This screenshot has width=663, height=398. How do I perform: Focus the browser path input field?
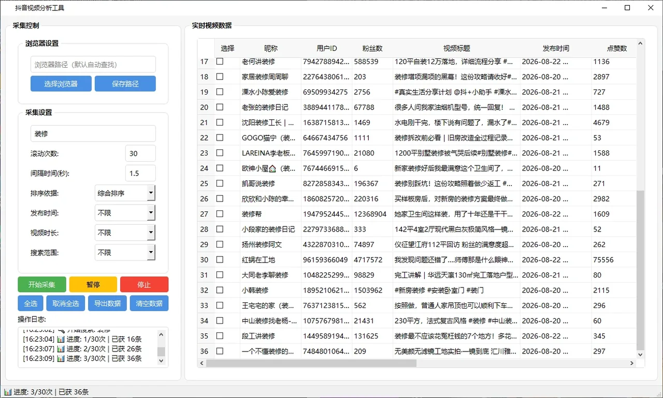(93, 65)
